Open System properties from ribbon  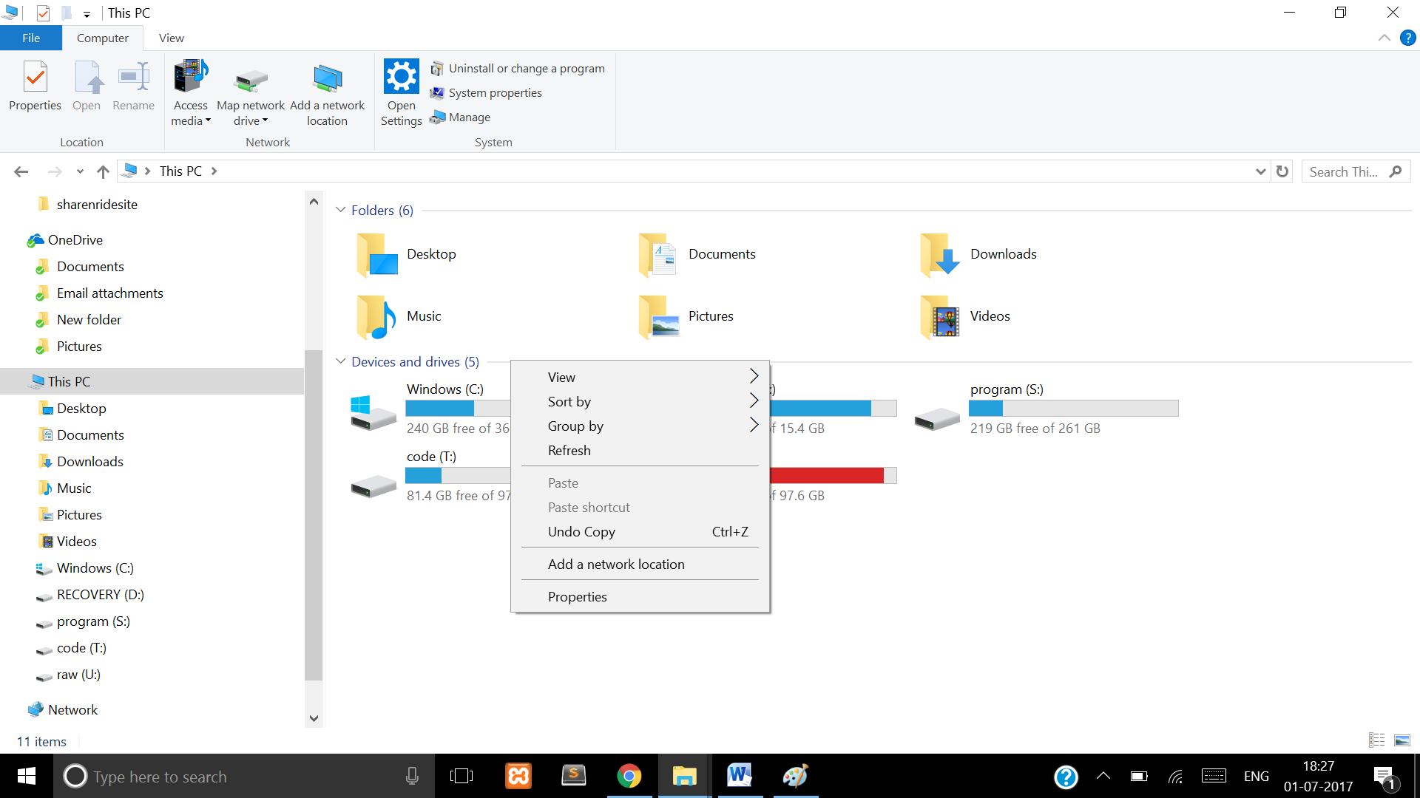(486, 92)
